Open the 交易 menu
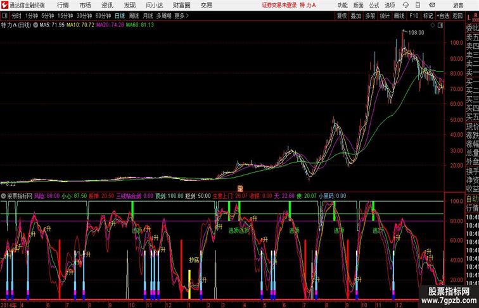The image size is (479, 308). point(207,5)
